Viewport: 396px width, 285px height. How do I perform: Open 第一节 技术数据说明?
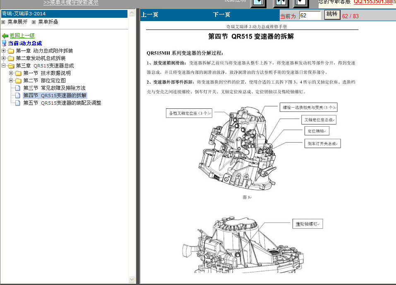(x=47, y=73)
